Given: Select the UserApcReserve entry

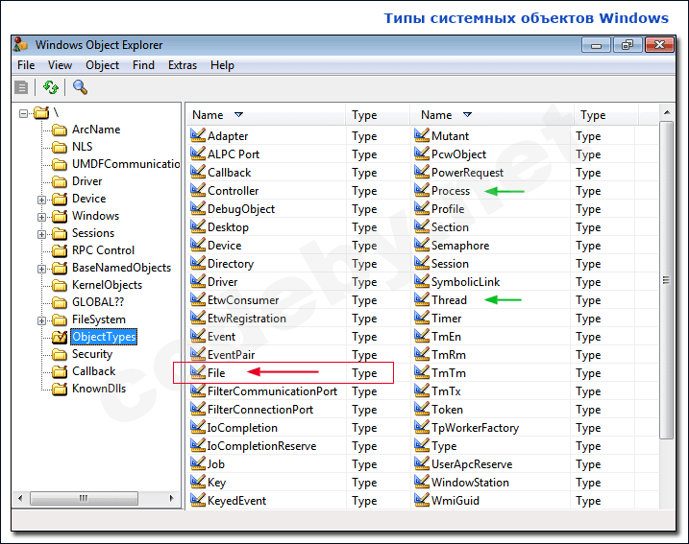Looking at the screenshot, I should click(472, 464).
